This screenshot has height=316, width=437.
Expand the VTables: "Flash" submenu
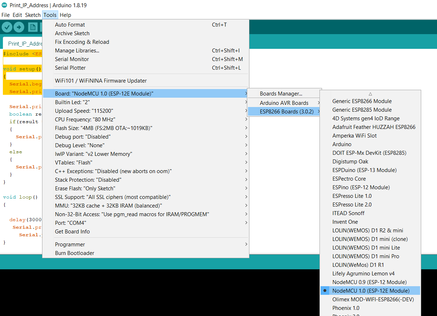point(146,163)
